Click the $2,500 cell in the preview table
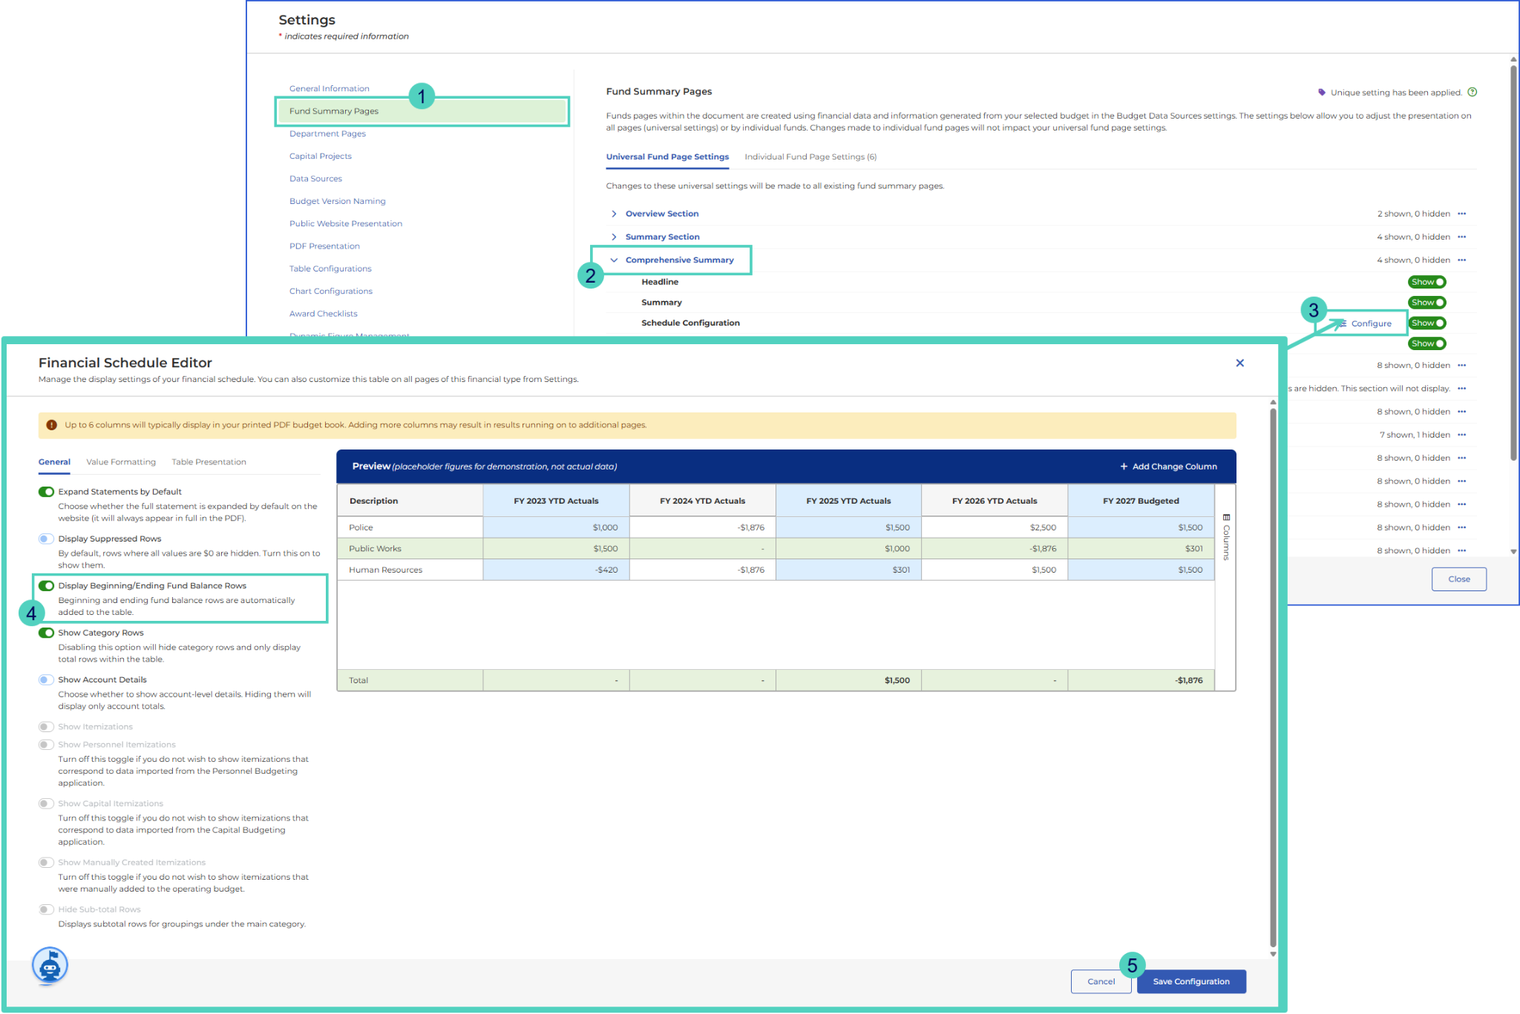Screen dimensions: 1520x1014 tap(995, 527)
